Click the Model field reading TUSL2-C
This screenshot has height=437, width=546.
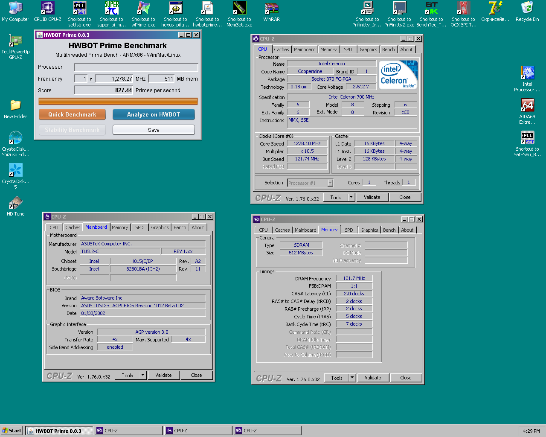click(120, 251)
